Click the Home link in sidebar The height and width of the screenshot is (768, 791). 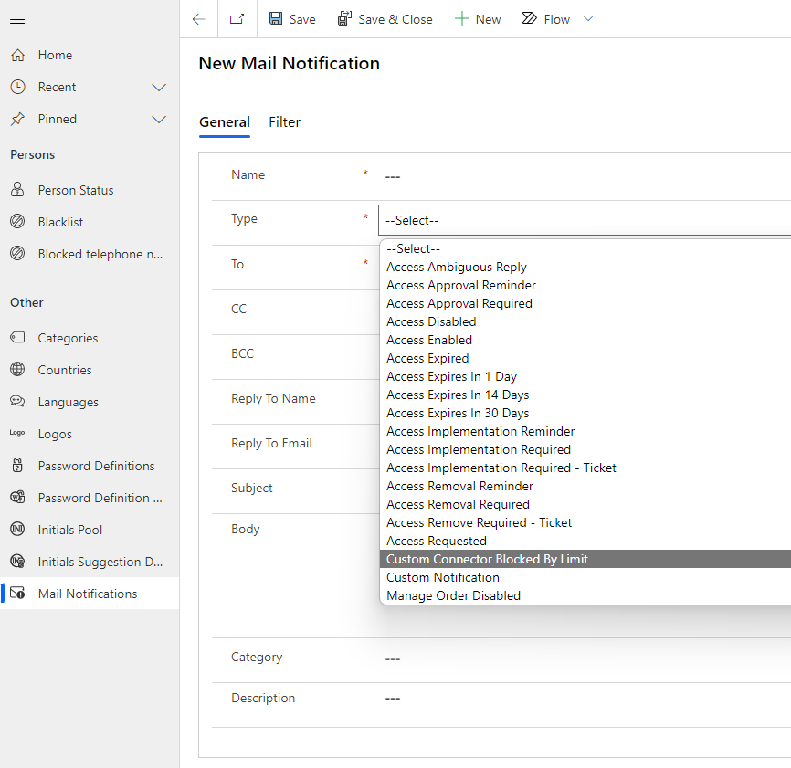pos(55,55)
